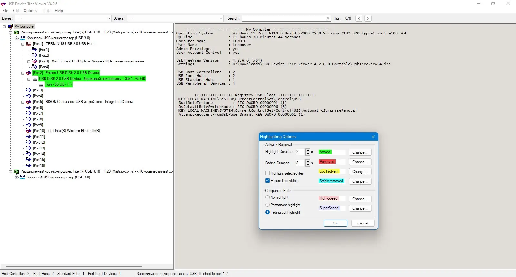The width and height of the screenshot is (516, 277).
Task: Click Change for the Removed color
Action: (360, 162)
